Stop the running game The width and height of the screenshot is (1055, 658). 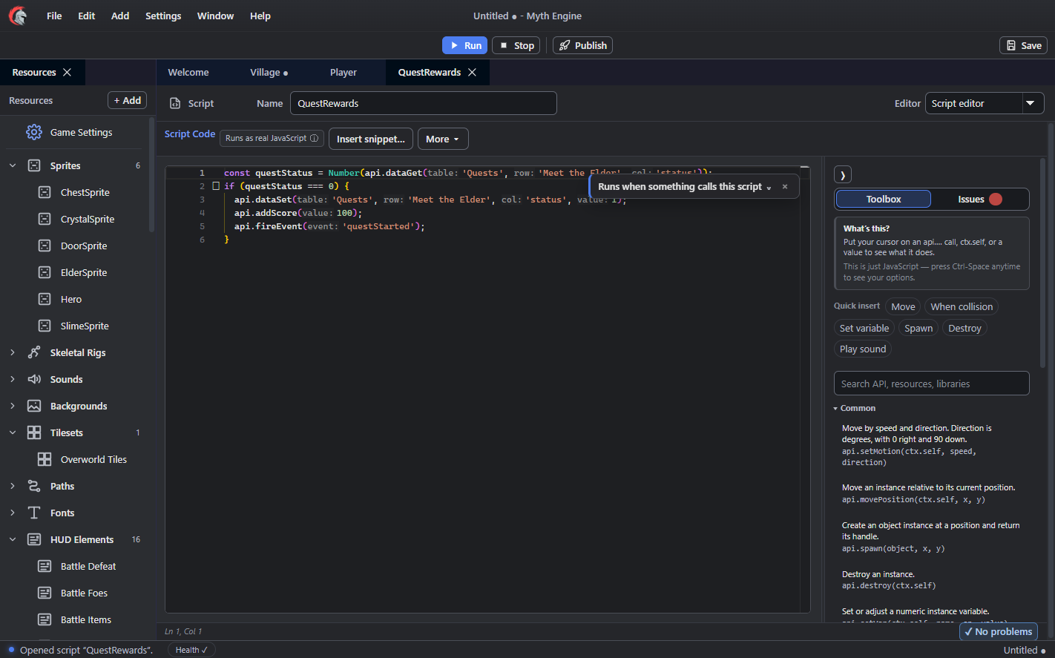tap(516, 45)
